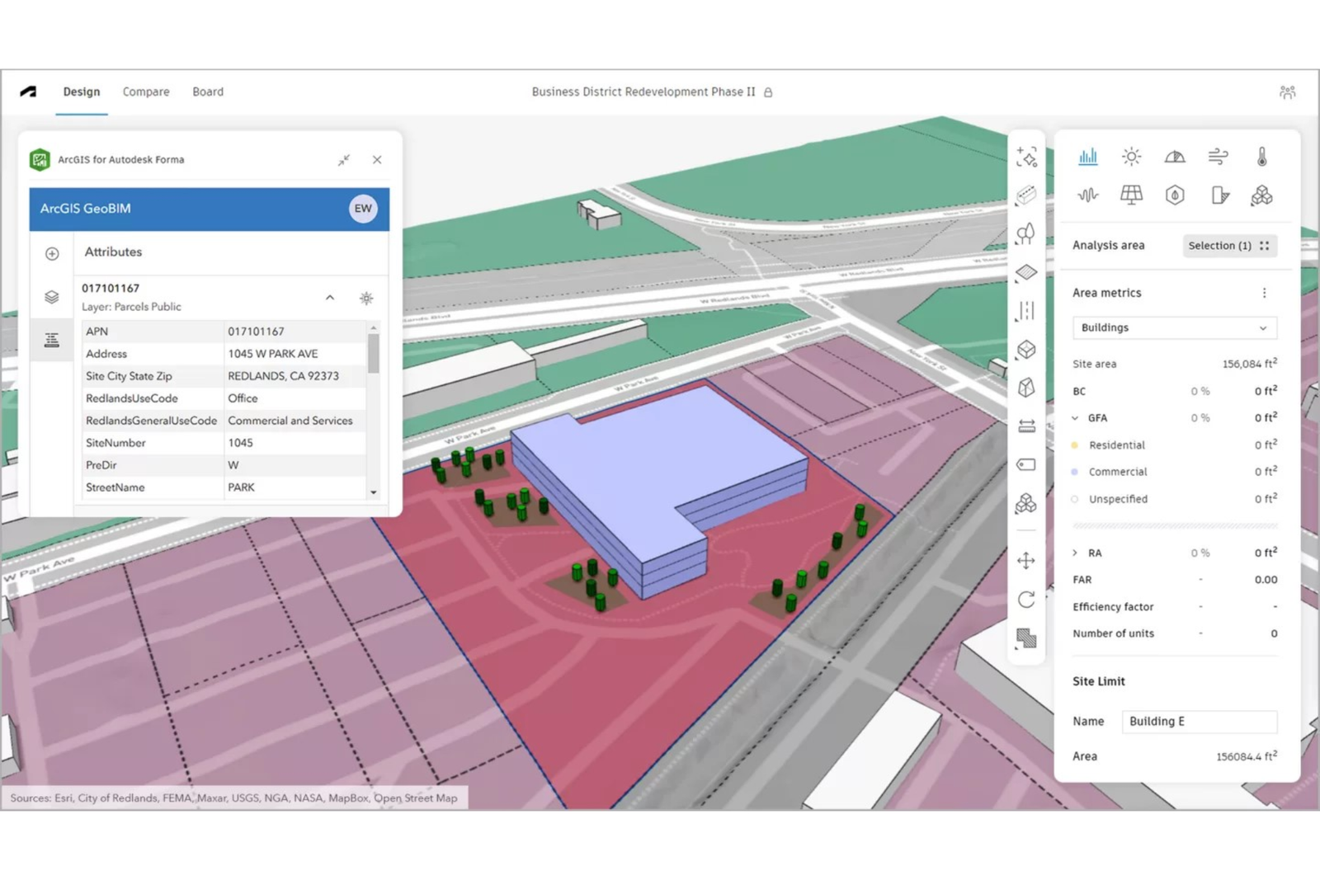Open the shadow study panel icon
The image size is (1320, 880).
pyautogui.click(x=1219, y=195)
